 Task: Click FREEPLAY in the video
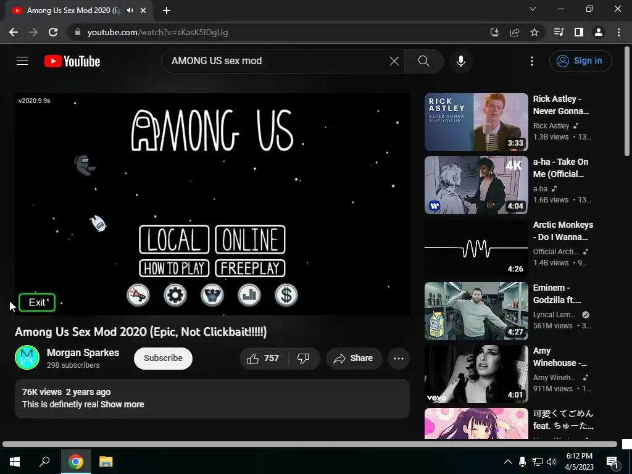(251, 268)
